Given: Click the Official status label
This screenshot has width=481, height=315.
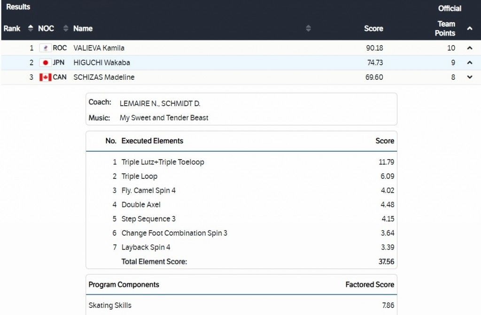Looking at the screenshot, I should pos(450,8).
